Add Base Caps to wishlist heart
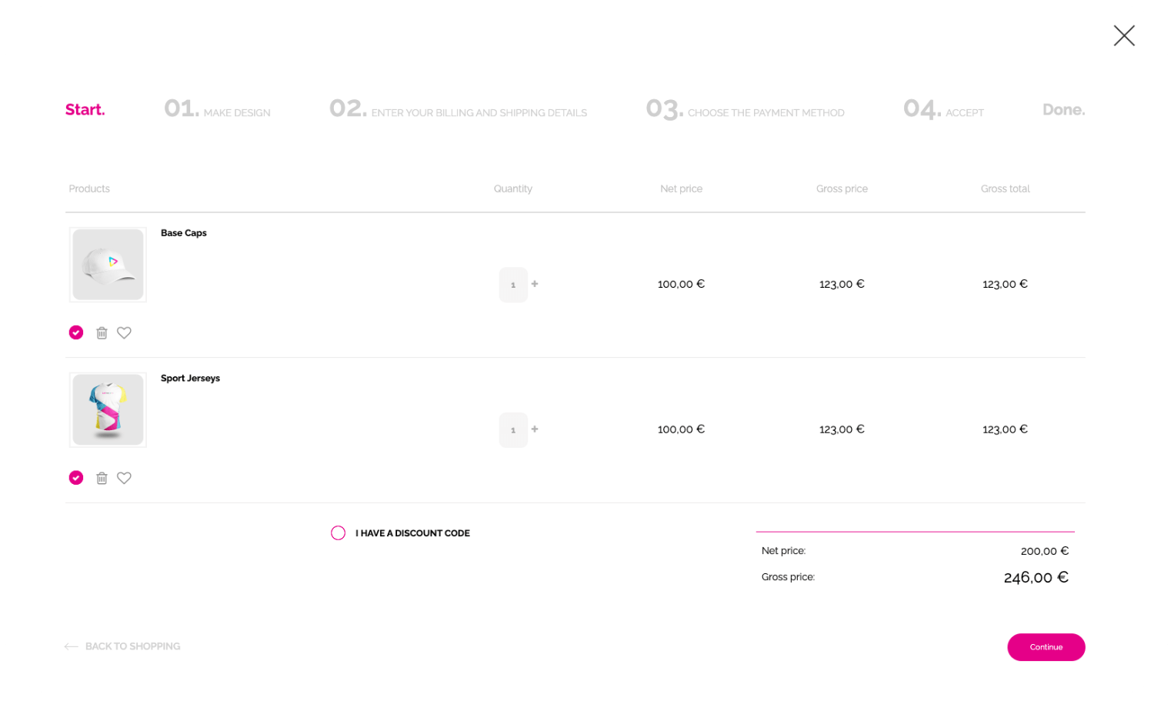The height and width of the screenshot is (701, 1171). click(x=124, y=332)
